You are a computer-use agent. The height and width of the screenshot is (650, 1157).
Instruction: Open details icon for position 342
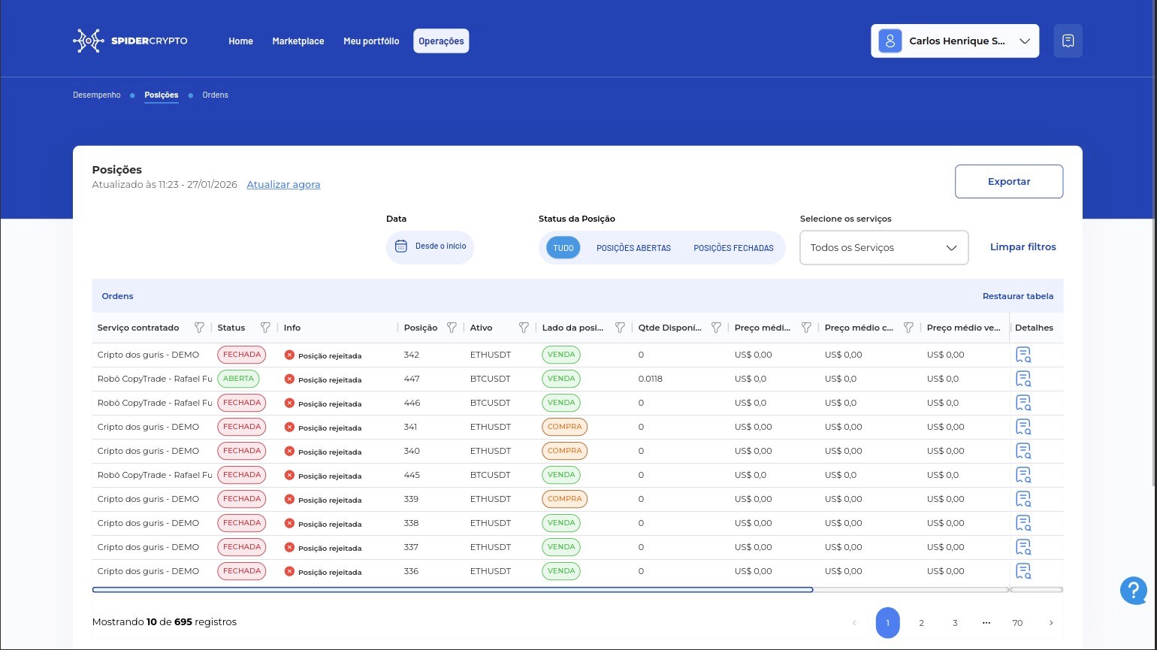coord(1023,355)
